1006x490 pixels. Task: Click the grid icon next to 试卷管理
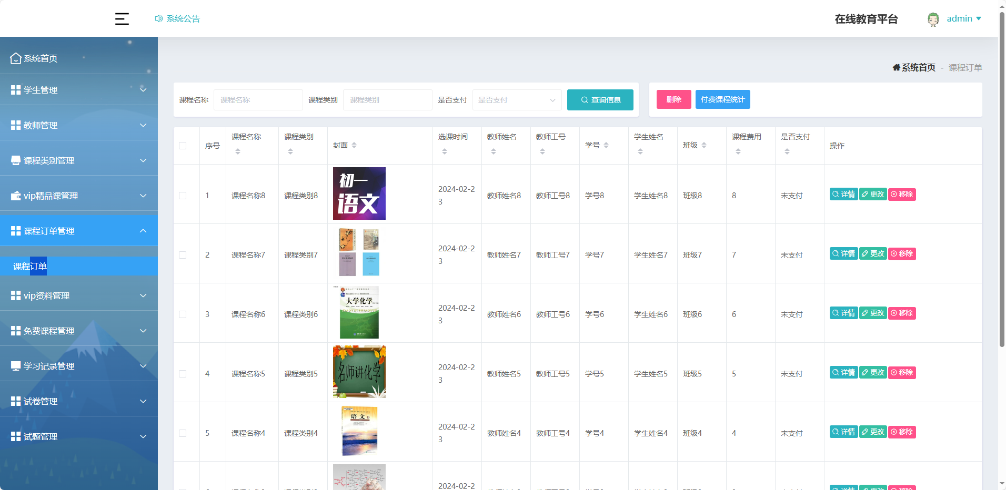16,401
